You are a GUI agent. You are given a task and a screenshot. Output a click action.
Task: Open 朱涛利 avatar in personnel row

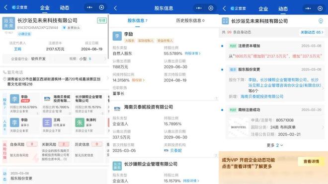click(80, 123)
